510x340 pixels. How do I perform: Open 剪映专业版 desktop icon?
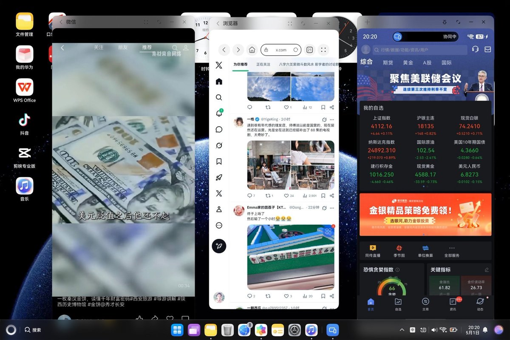(25, 156)
